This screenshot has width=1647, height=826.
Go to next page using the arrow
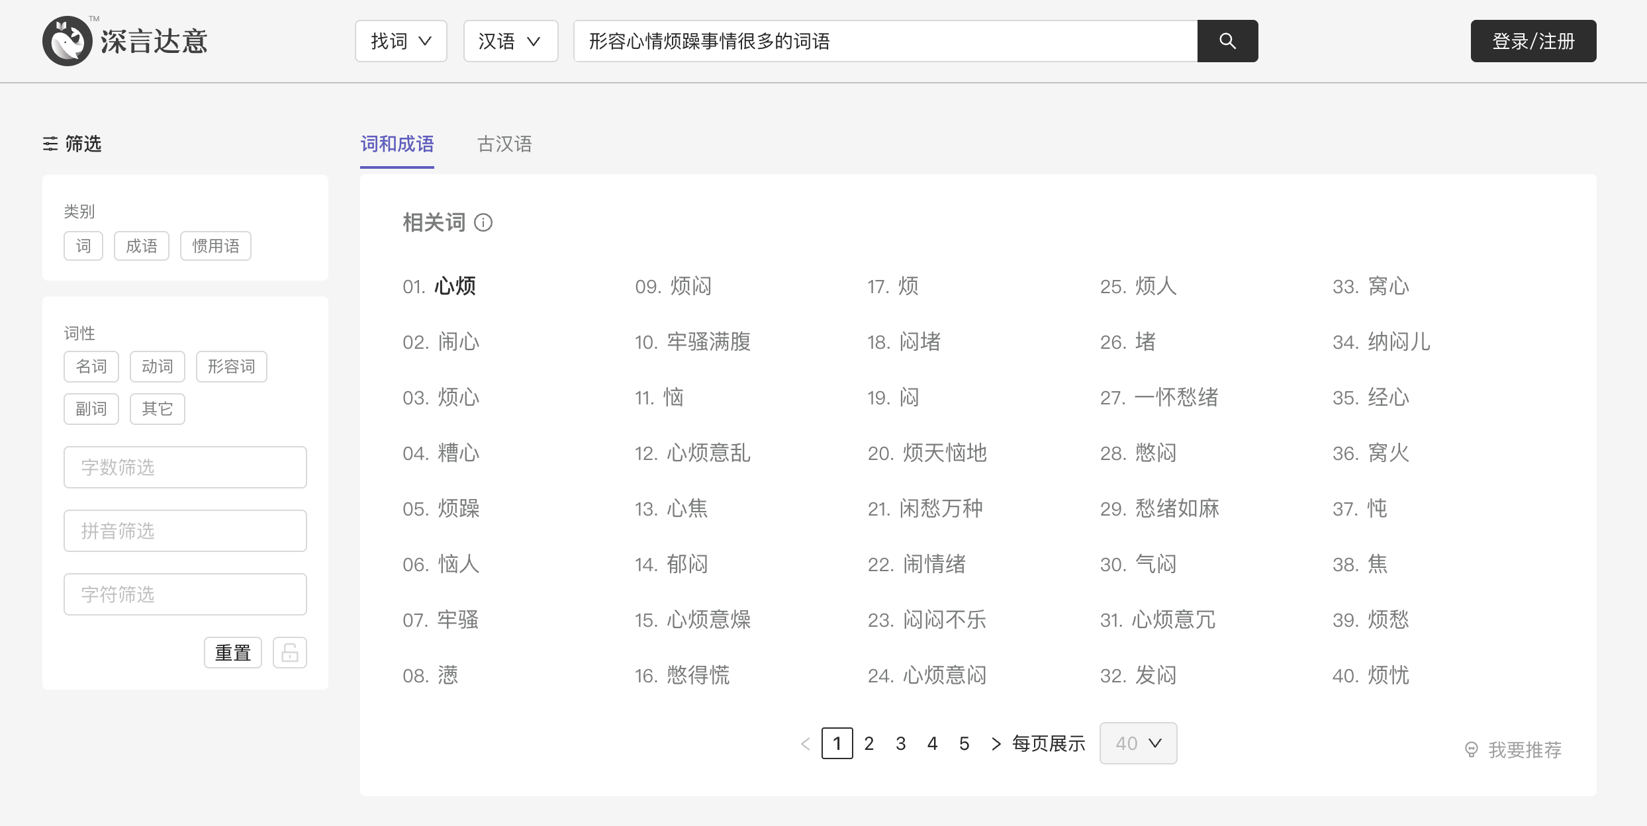click(x=996, y=743)
